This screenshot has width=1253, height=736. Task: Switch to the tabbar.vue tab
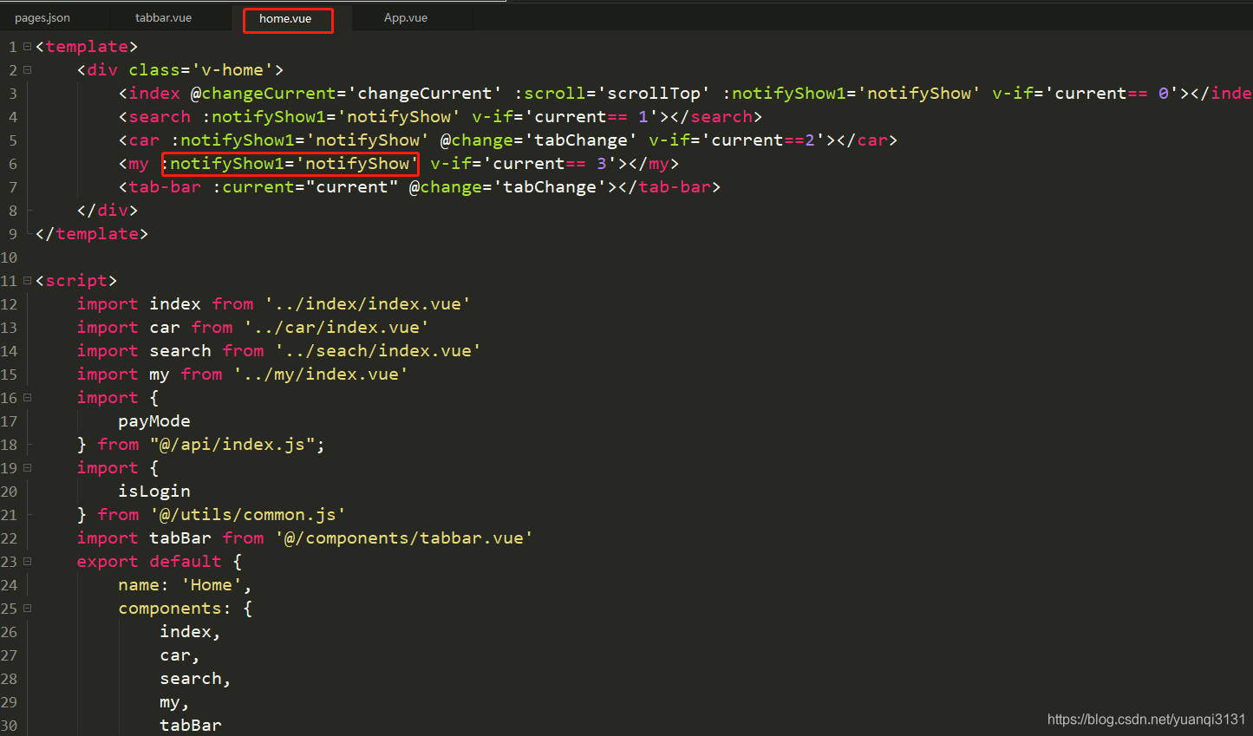tap(164, 18)
